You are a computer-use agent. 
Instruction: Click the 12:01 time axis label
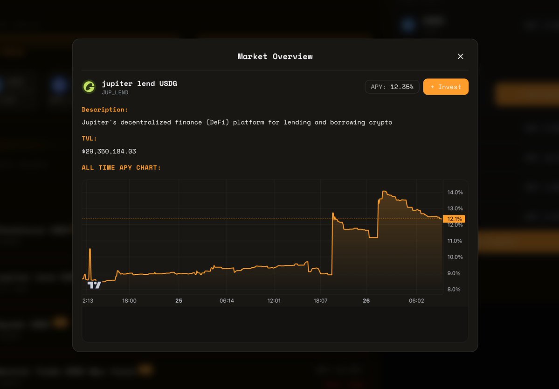point(274,300)
